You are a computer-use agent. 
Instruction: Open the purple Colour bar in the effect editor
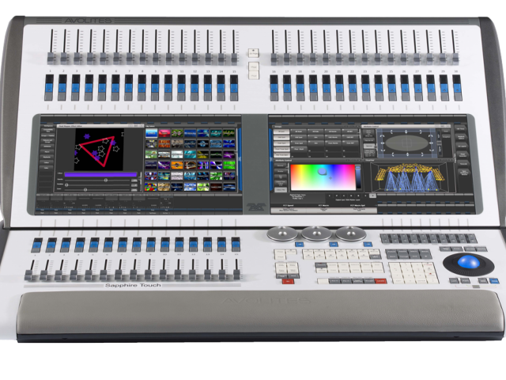100,174
